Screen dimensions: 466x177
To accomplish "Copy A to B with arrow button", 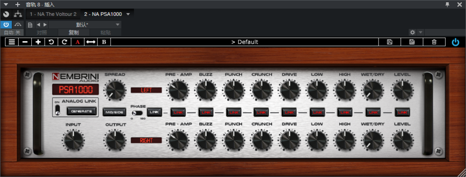I will (x=91, y=42).
